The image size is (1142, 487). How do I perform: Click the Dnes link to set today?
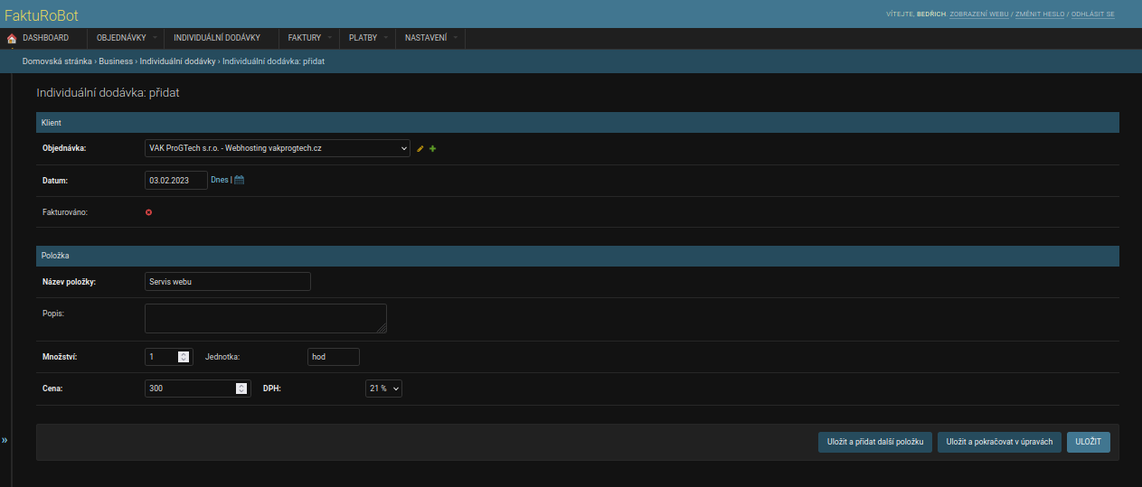(x=219, y=180)
